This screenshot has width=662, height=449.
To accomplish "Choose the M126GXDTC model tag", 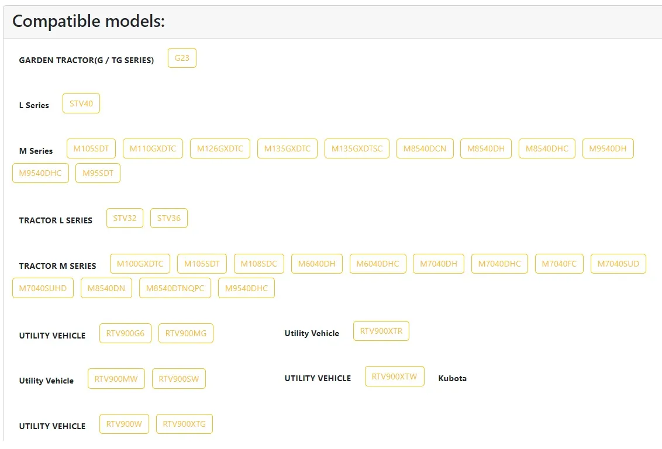I will [x=220, y=148].
